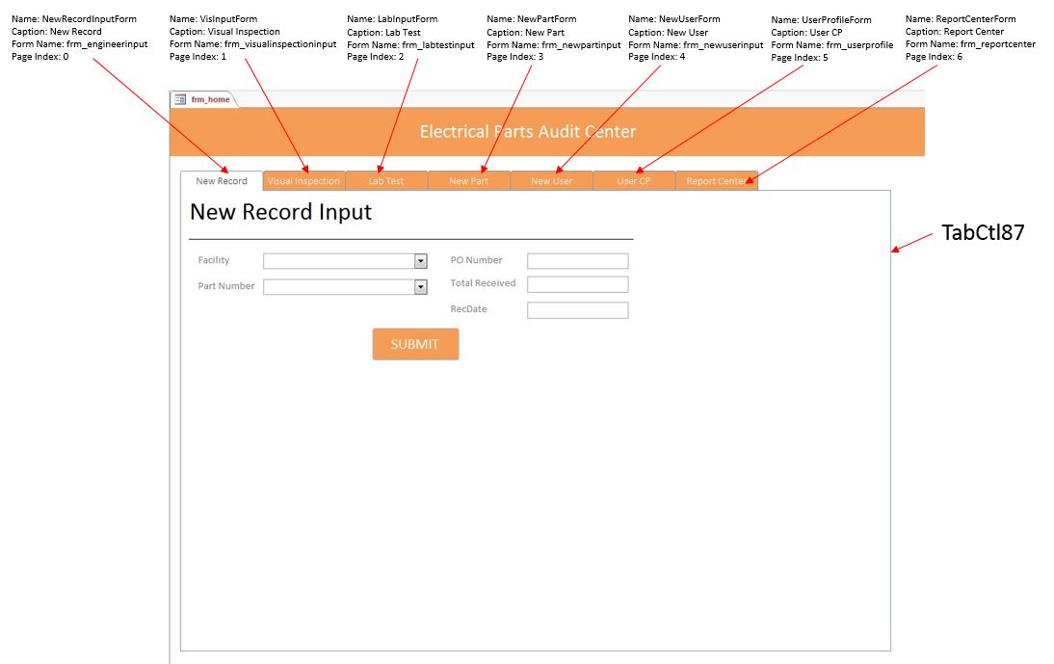Image resolution: width=1054 pixels, height=664 pixels.
Task: Click the Electrical Parts Audit Center title
Action: tap(528, 132)
